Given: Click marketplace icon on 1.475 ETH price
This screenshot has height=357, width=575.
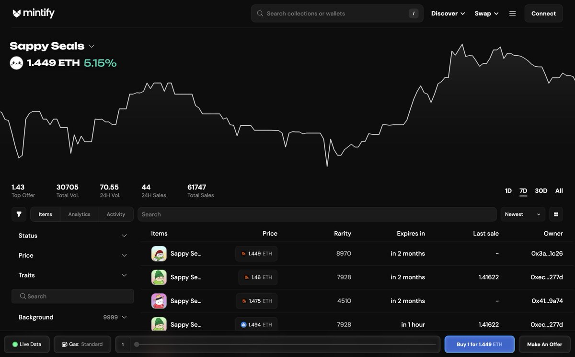Looking at the screenshot, I should [244, 301].
